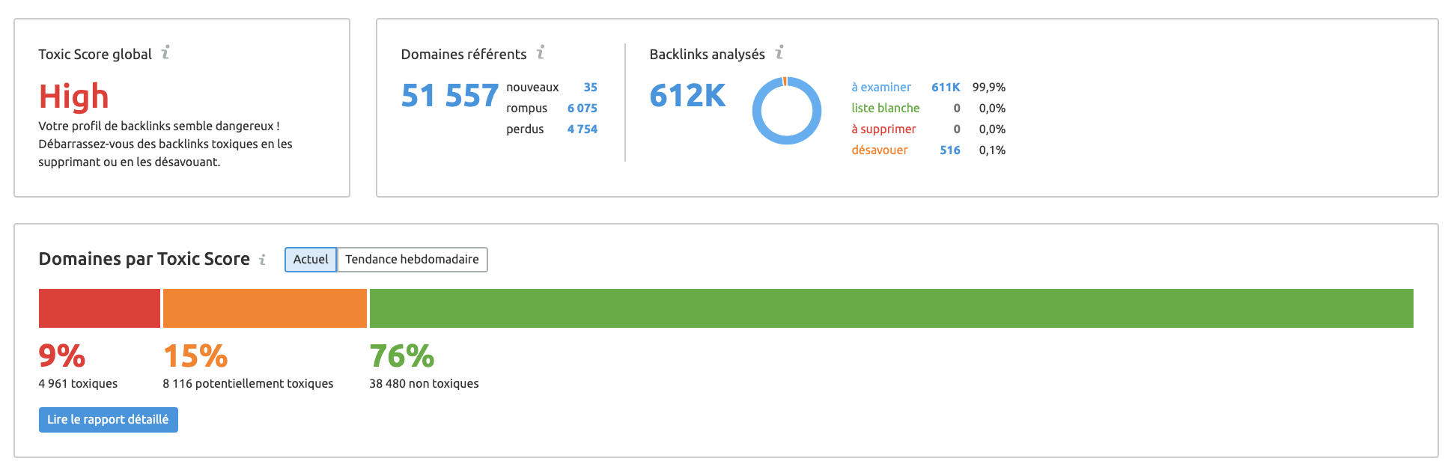This screenshot has height=473, width=1451.
Task: Click info icon next to Domaines par Toxic Score
Action: pyautogui.click(x=262, y=260)
